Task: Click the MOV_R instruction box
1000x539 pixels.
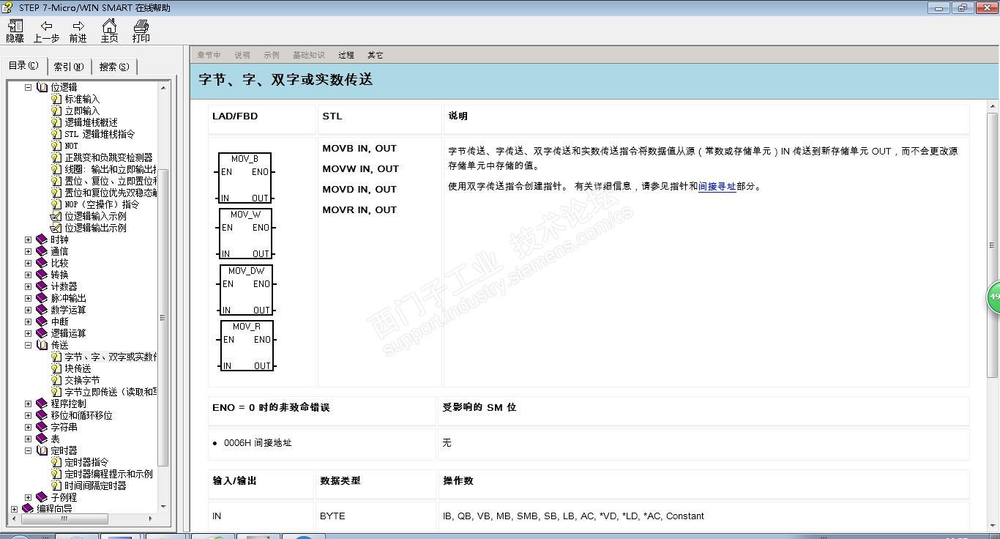Action: (x=247, y=345)
